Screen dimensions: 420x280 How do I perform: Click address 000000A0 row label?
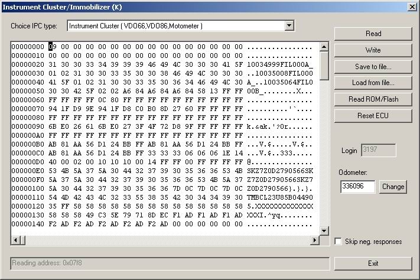coord(28,135)
